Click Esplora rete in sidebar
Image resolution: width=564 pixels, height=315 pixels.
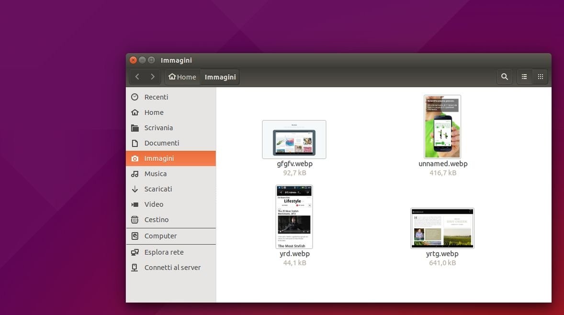pyautogui.click(x=164, y=252)
